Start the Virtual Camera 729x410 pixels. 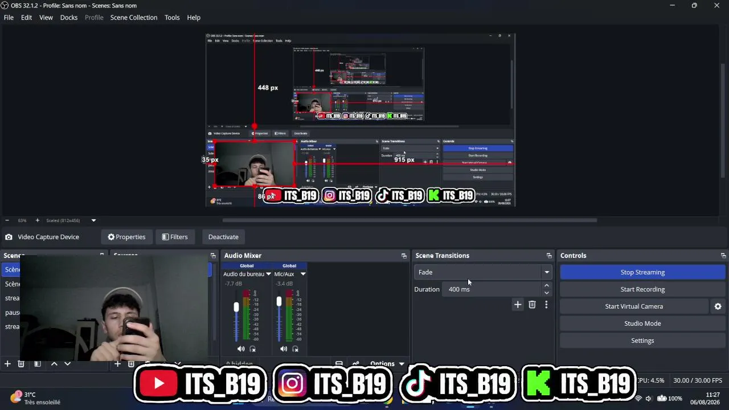point(634,306)
